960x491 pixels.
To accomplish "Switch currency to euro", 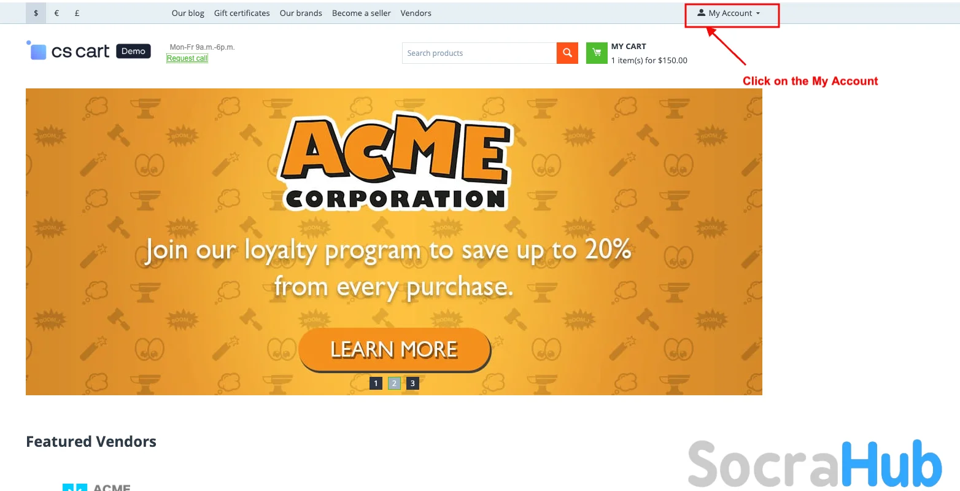I will pos(56,13).
